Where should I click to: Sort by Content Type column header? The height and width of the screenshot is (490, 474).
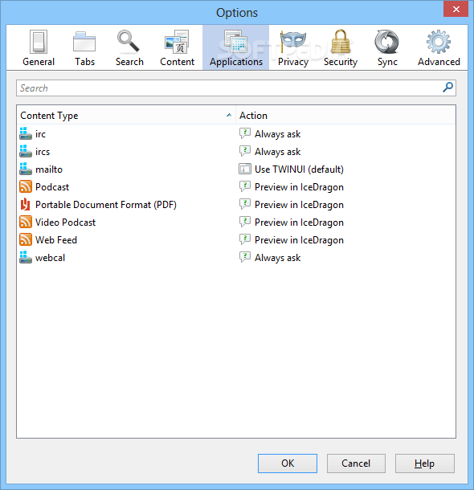pos(126,116)
